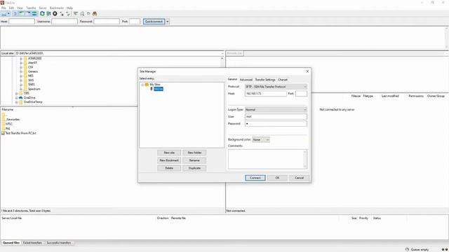Expand the OneDrive tree node

point(17,98)
